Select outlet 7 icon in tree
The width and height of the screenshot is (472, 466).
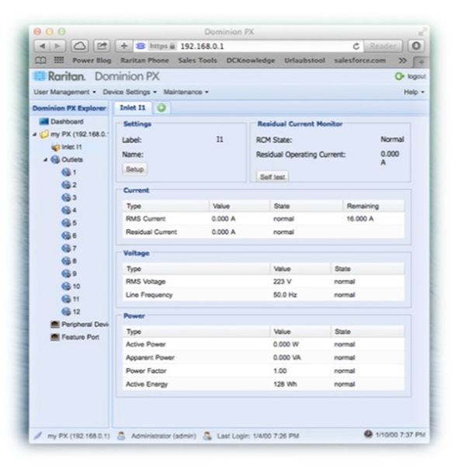click(66, 249)
